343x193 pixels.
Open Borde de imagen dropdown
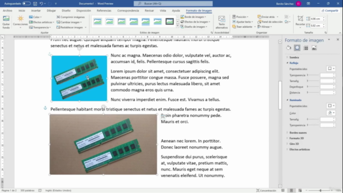193,17
